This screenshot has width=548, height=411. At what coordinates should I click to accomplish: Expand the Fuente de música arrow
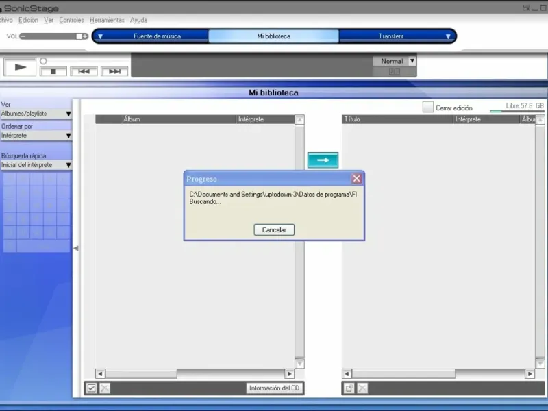point(100,36)
